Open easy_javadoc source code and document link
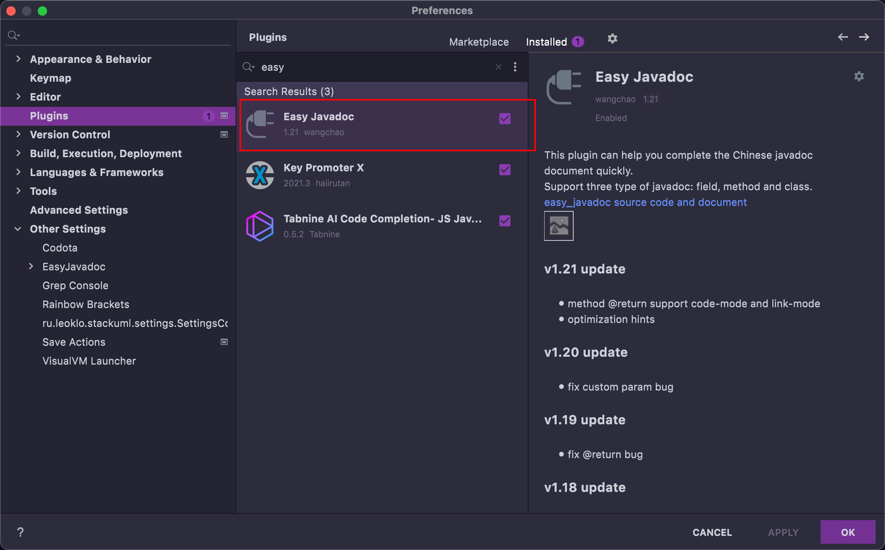885x550 pixels. [645, 202]
